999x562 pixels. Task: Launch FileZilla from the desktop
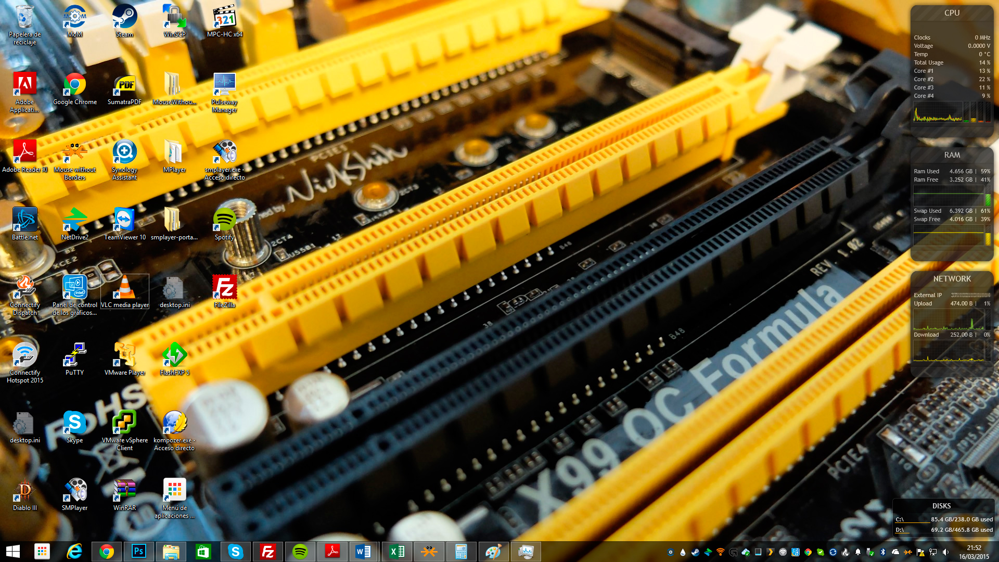224,290
